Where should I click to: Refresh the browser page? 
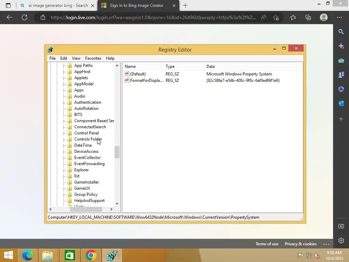25,17
